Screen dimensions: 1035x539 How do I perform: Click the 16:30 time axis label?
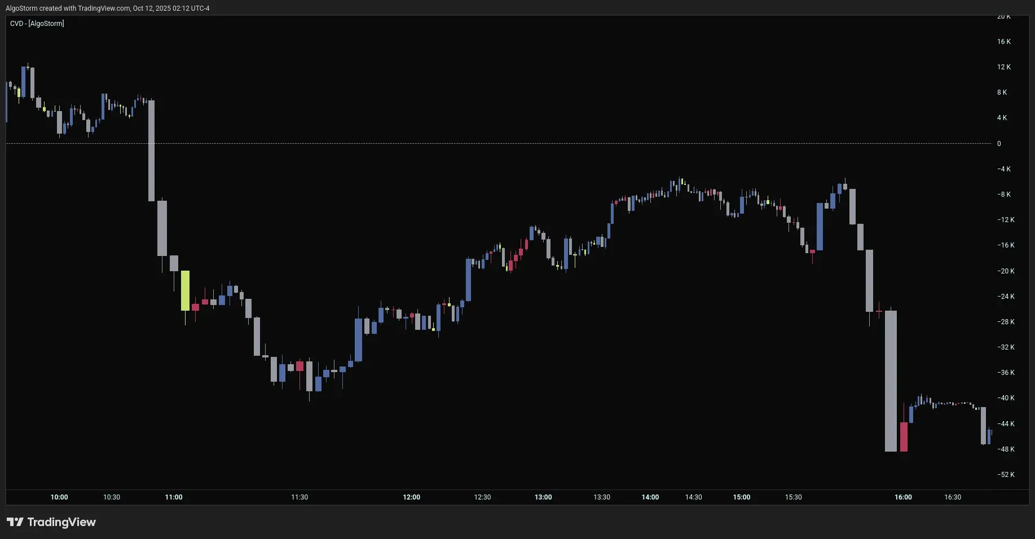[953, 497]
